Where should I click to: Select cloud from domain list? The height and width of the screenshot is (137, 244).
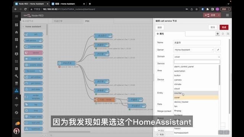[x=196, y=89]
